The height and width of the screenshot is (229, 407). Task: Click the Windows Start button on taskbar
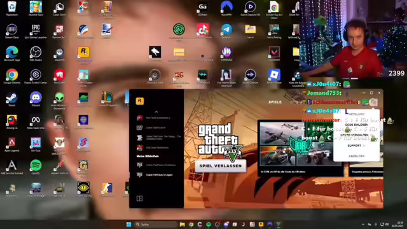[x=128, y=225]
